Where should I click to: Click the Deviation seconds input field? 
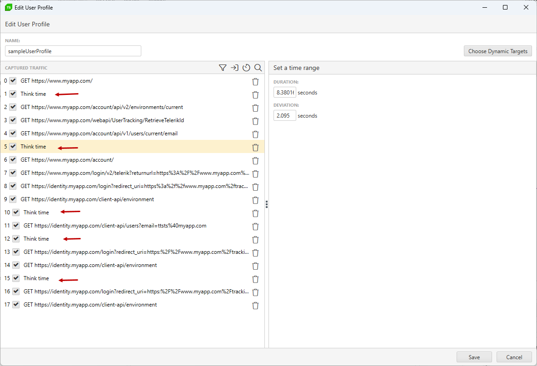pos(284,116)
